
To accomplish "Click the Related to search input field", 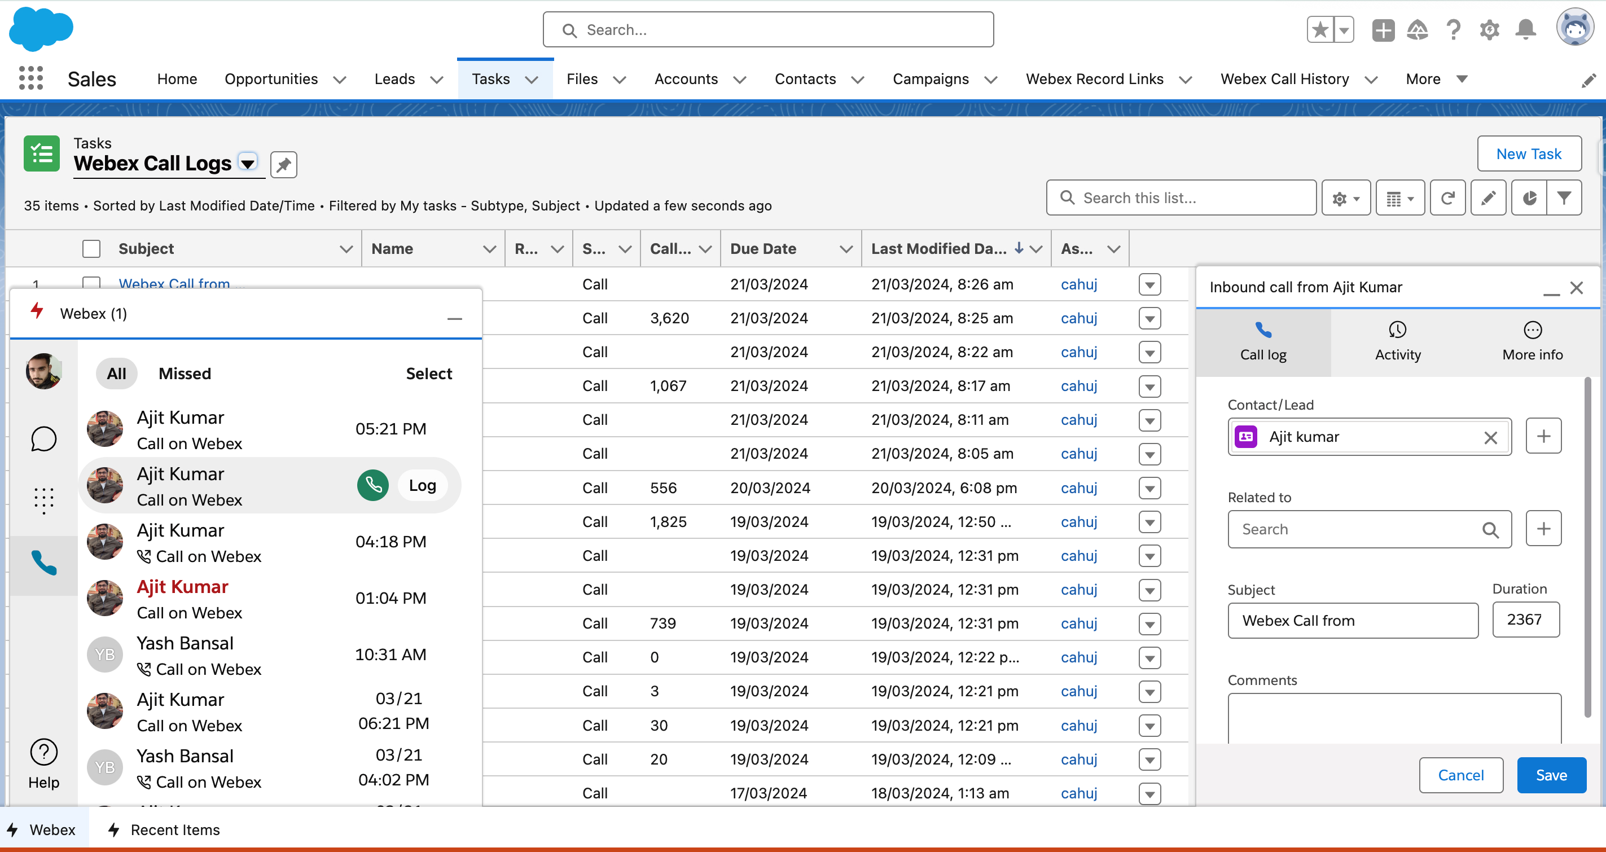I will click(1354, 528).
